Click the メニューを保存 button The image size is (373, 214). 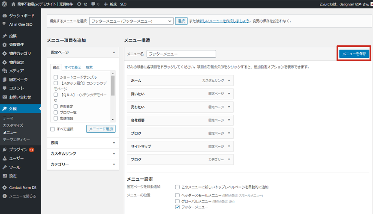(354, 54)
